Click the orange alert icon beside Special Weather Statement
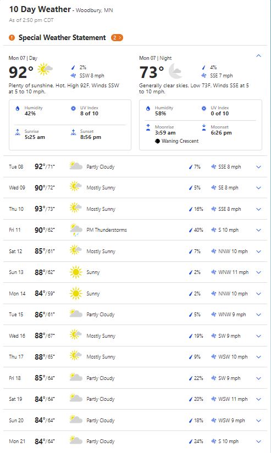The height and width of the screenshot is (453, 271). pyautogui.click(x=12, y=37)
